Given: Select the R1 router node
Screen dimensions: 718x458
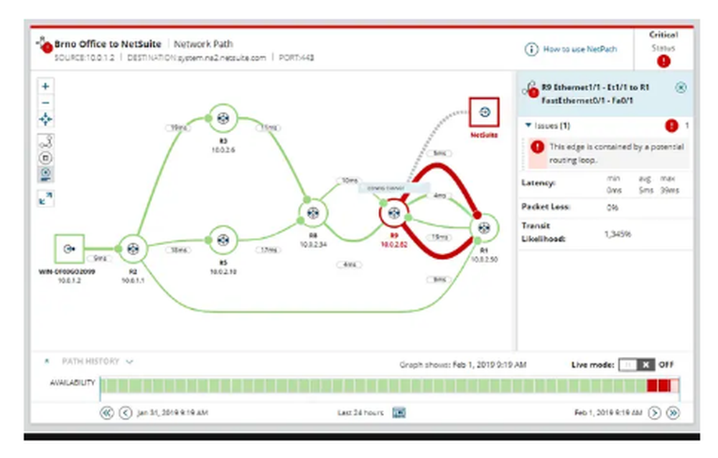Looking at the screenshot, I should pyautogui.click(x=484, y=228).
